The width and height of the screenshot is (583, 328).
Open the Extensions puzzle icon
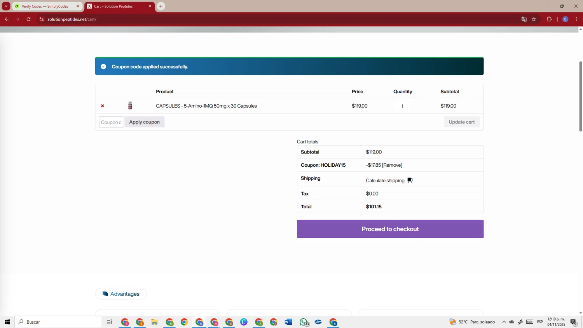tap(549, 19)
